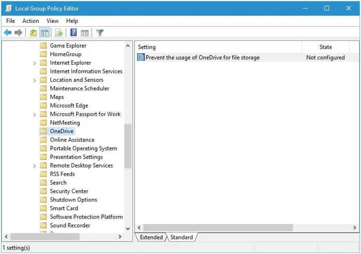Select Microsoft Edge tree item
Image resolution: width=361 pixels, height=254 pixels.
point(69,106)
